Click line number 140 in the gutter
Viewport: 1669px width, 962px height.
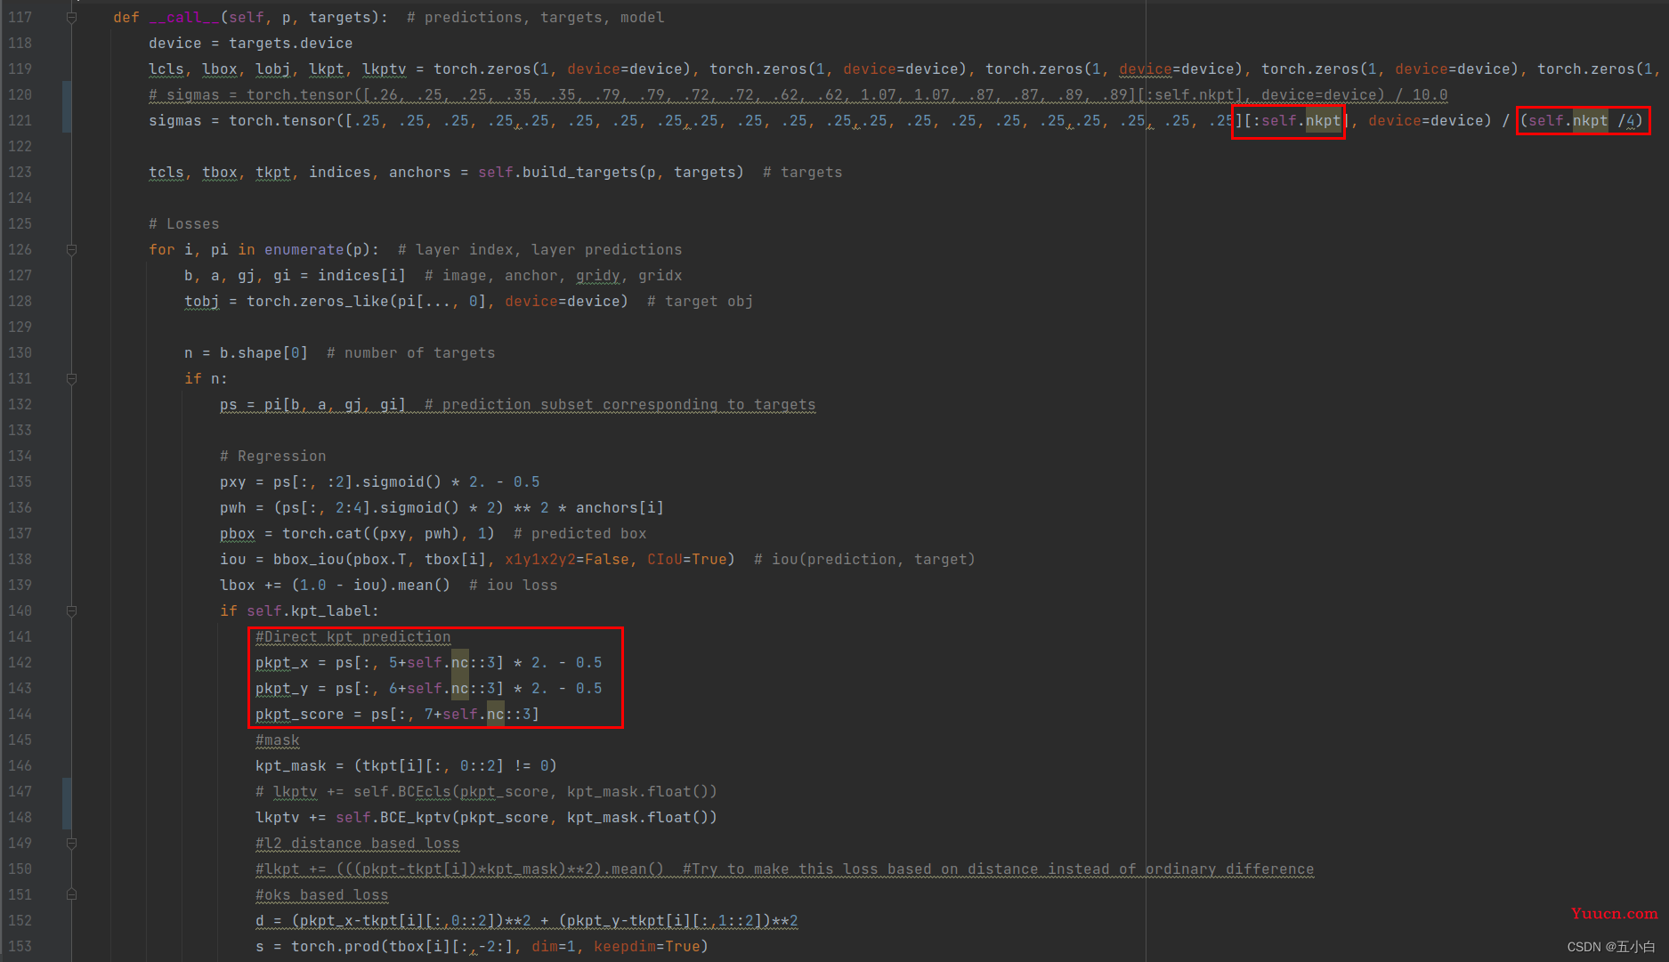[20, 611]
